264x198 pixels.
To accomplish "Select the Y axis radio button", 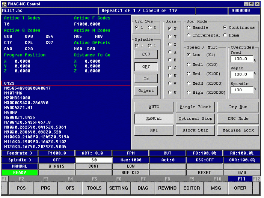I will click(x=170, y=36).
